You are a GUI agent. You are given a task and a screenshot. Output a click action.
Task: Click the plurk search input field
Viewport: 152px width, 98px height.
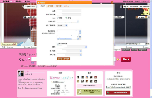tap(135, 44)
